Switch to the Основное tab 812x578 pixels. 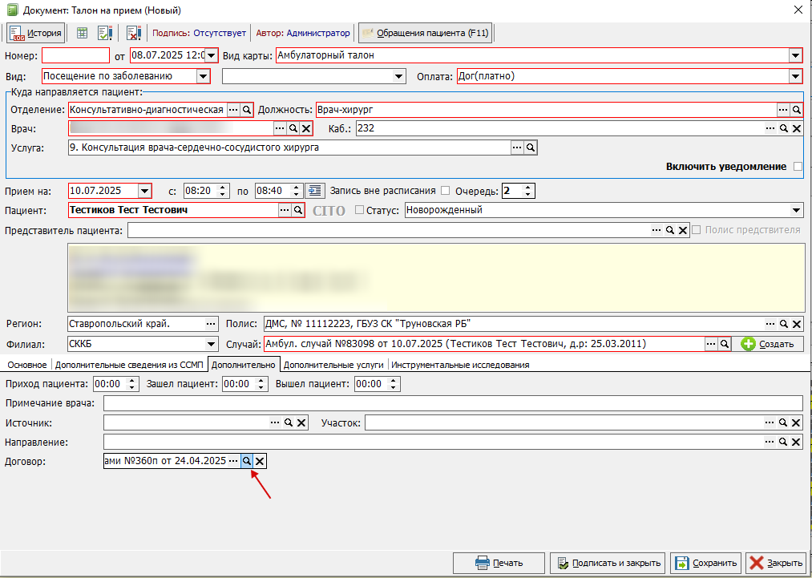27,365
